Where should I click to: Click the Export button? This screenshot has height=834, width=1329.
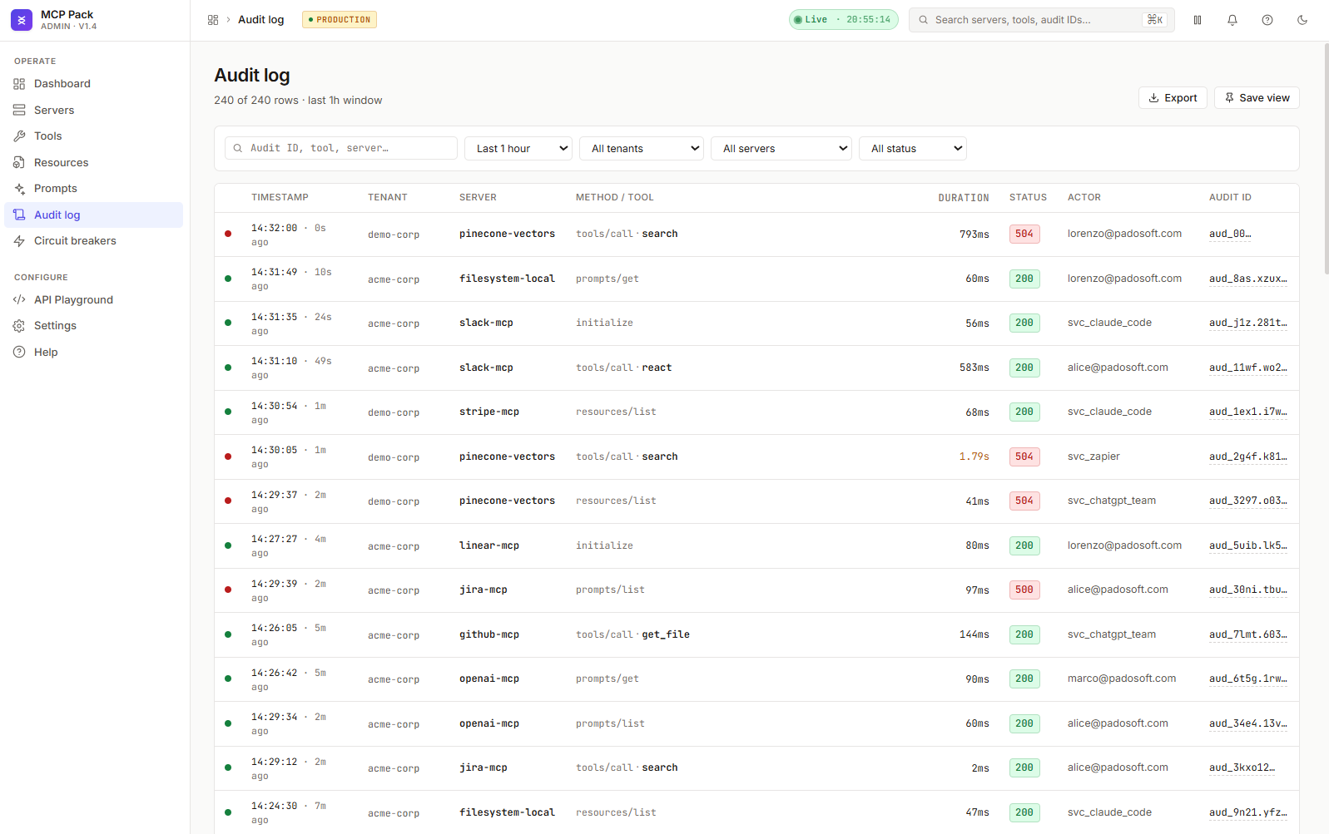(x=1173, y=98)
